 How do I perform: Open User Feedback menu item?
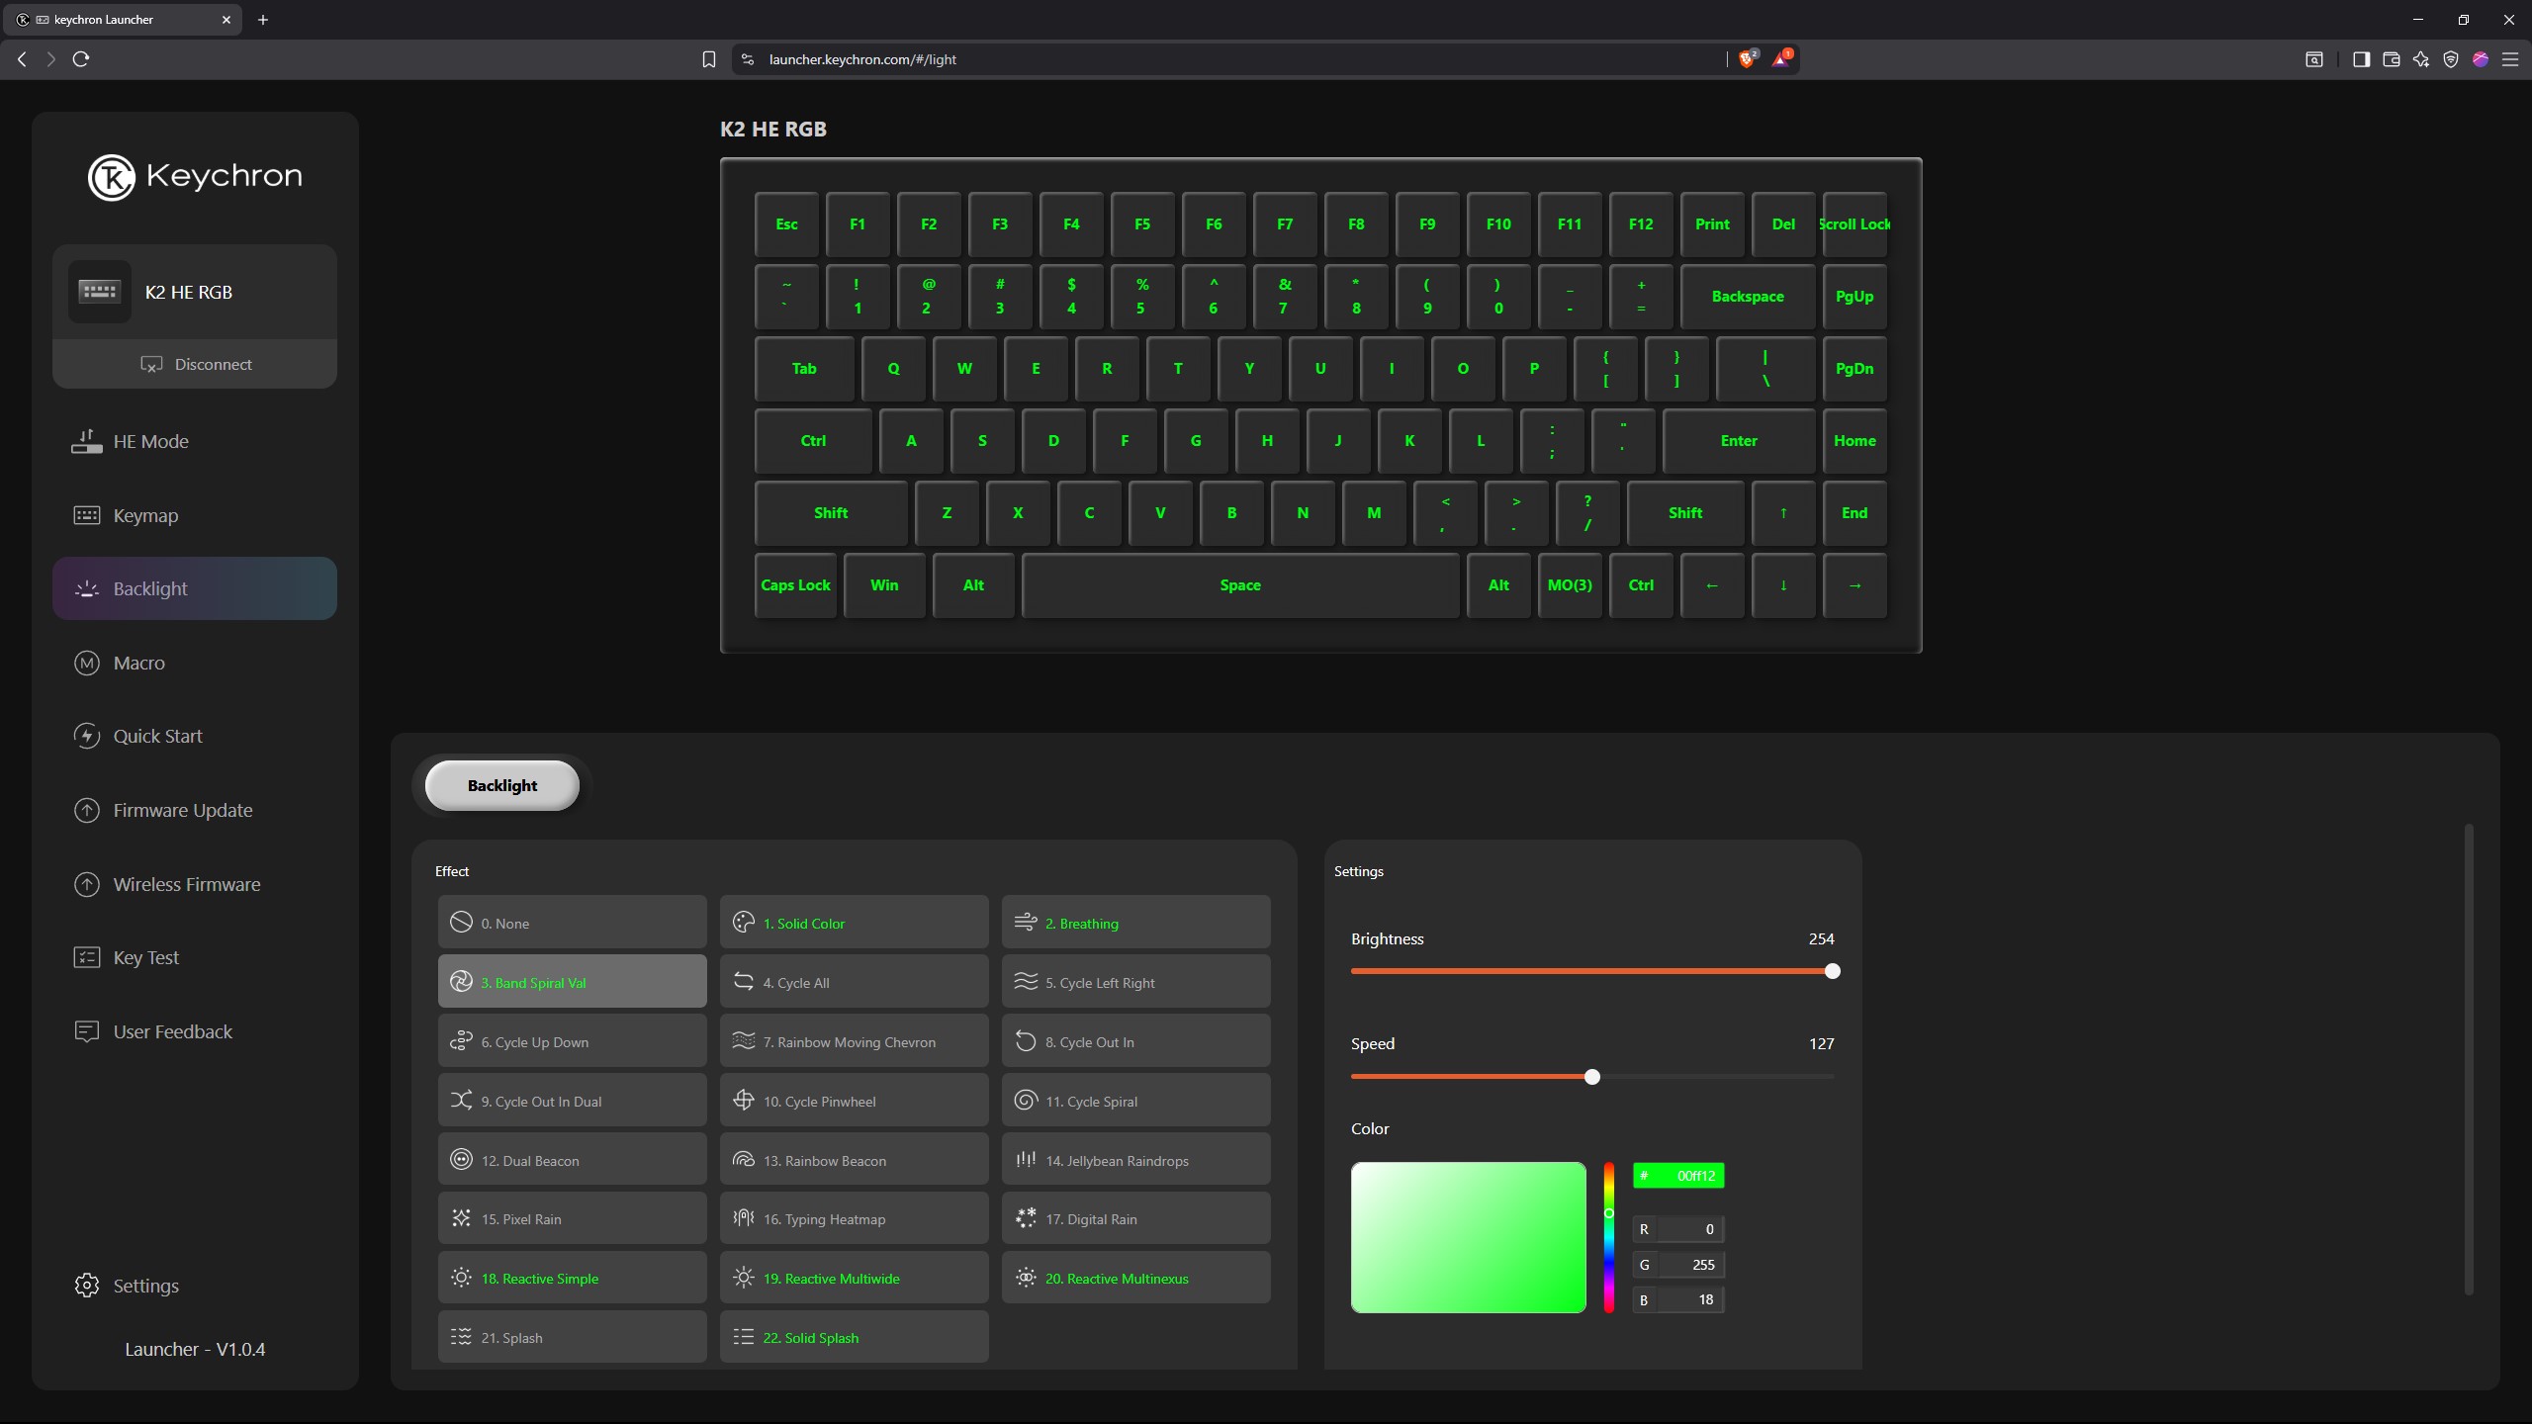(172, 1031)
